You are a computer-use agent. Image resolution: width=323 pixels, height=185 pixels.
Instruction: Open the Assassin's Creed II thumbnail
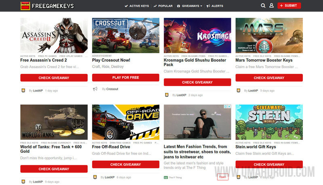(54, 35)
